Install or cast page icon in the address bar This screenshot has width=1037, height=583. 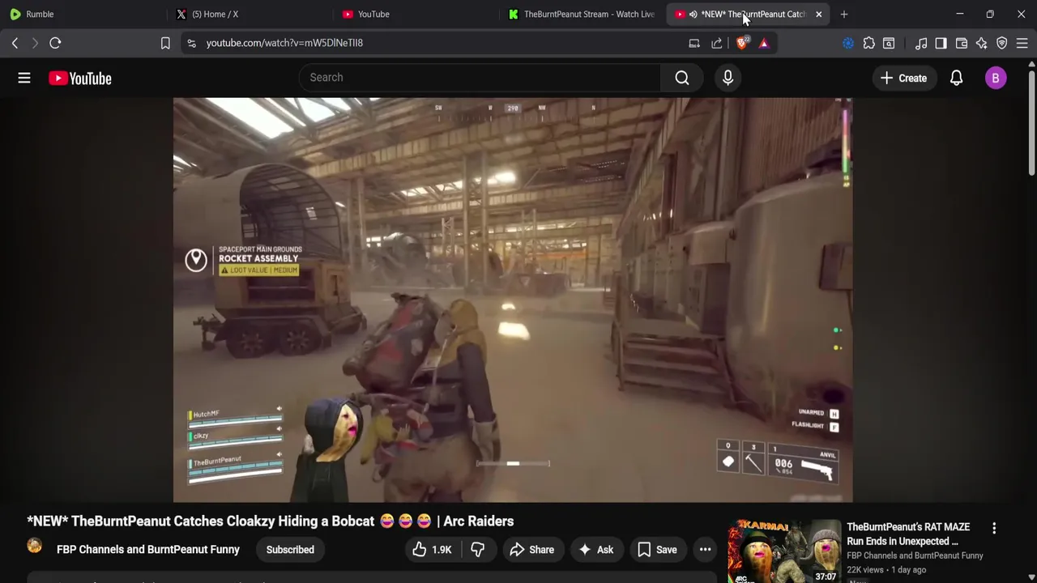694,43
